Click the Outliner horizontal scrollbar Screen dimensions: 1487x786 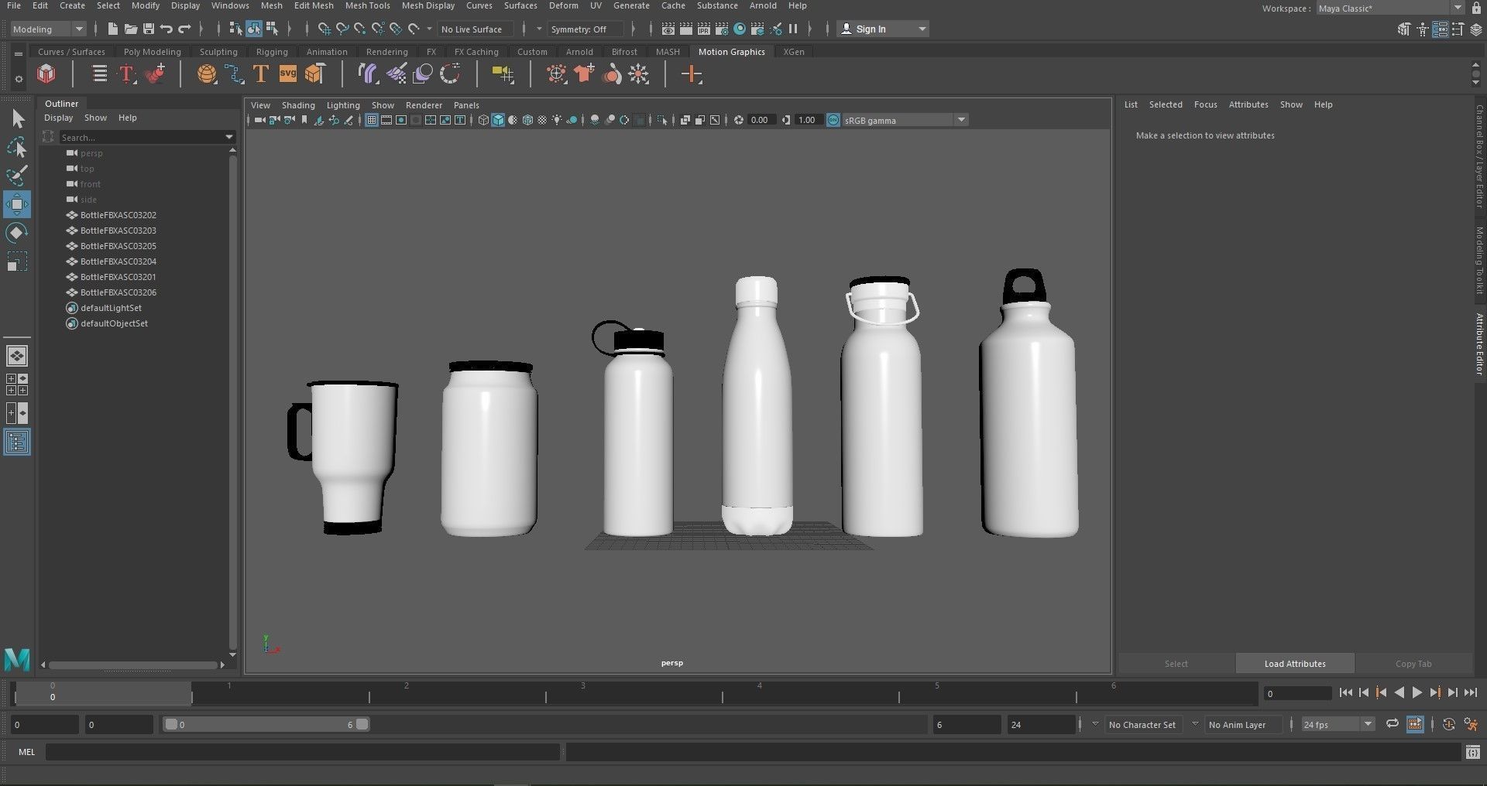(x=132, y=665)
